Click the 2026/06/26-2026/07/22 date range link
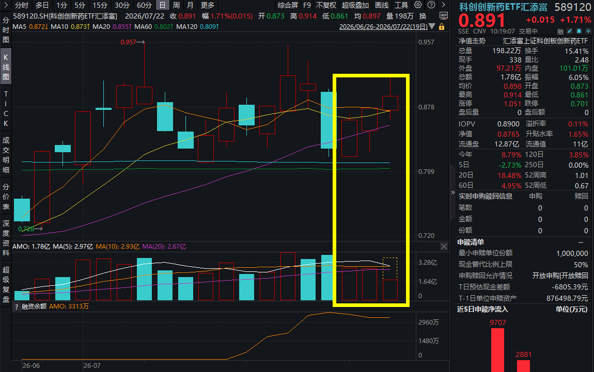The height and width of the screenshot is (372, 594). (x=383, y=27)
